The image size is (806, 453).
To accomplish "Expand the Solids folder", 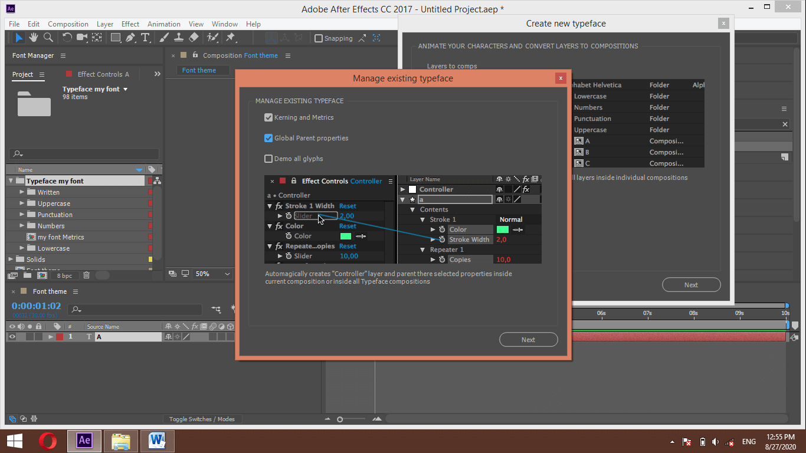I will pos(11,260).
